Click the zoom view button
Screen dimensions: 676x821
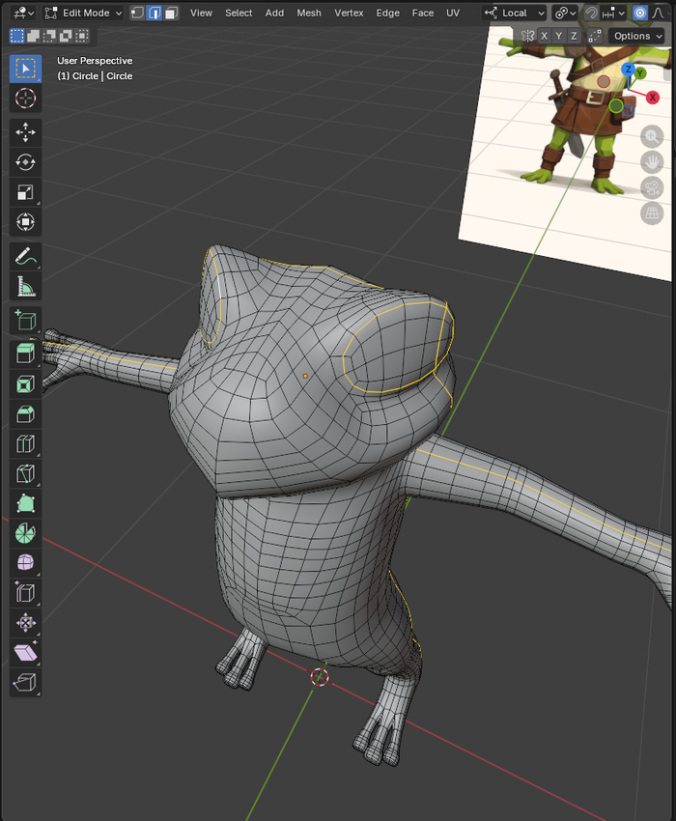coord(652,137)
